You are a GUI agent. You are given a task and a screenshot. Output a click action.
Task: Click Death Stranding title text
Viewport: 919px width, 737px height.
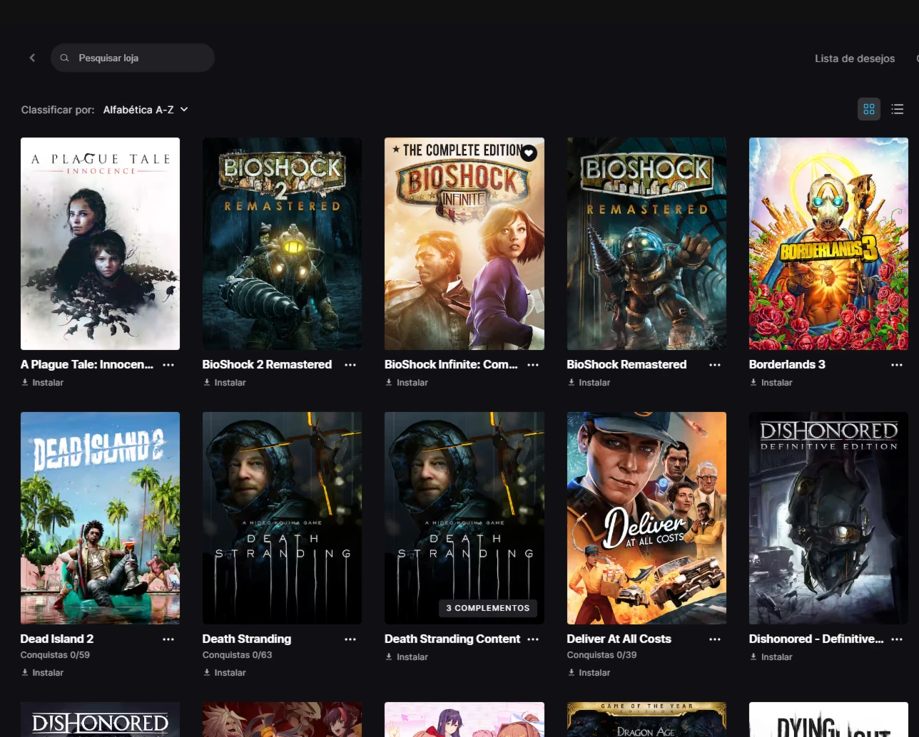247,639
